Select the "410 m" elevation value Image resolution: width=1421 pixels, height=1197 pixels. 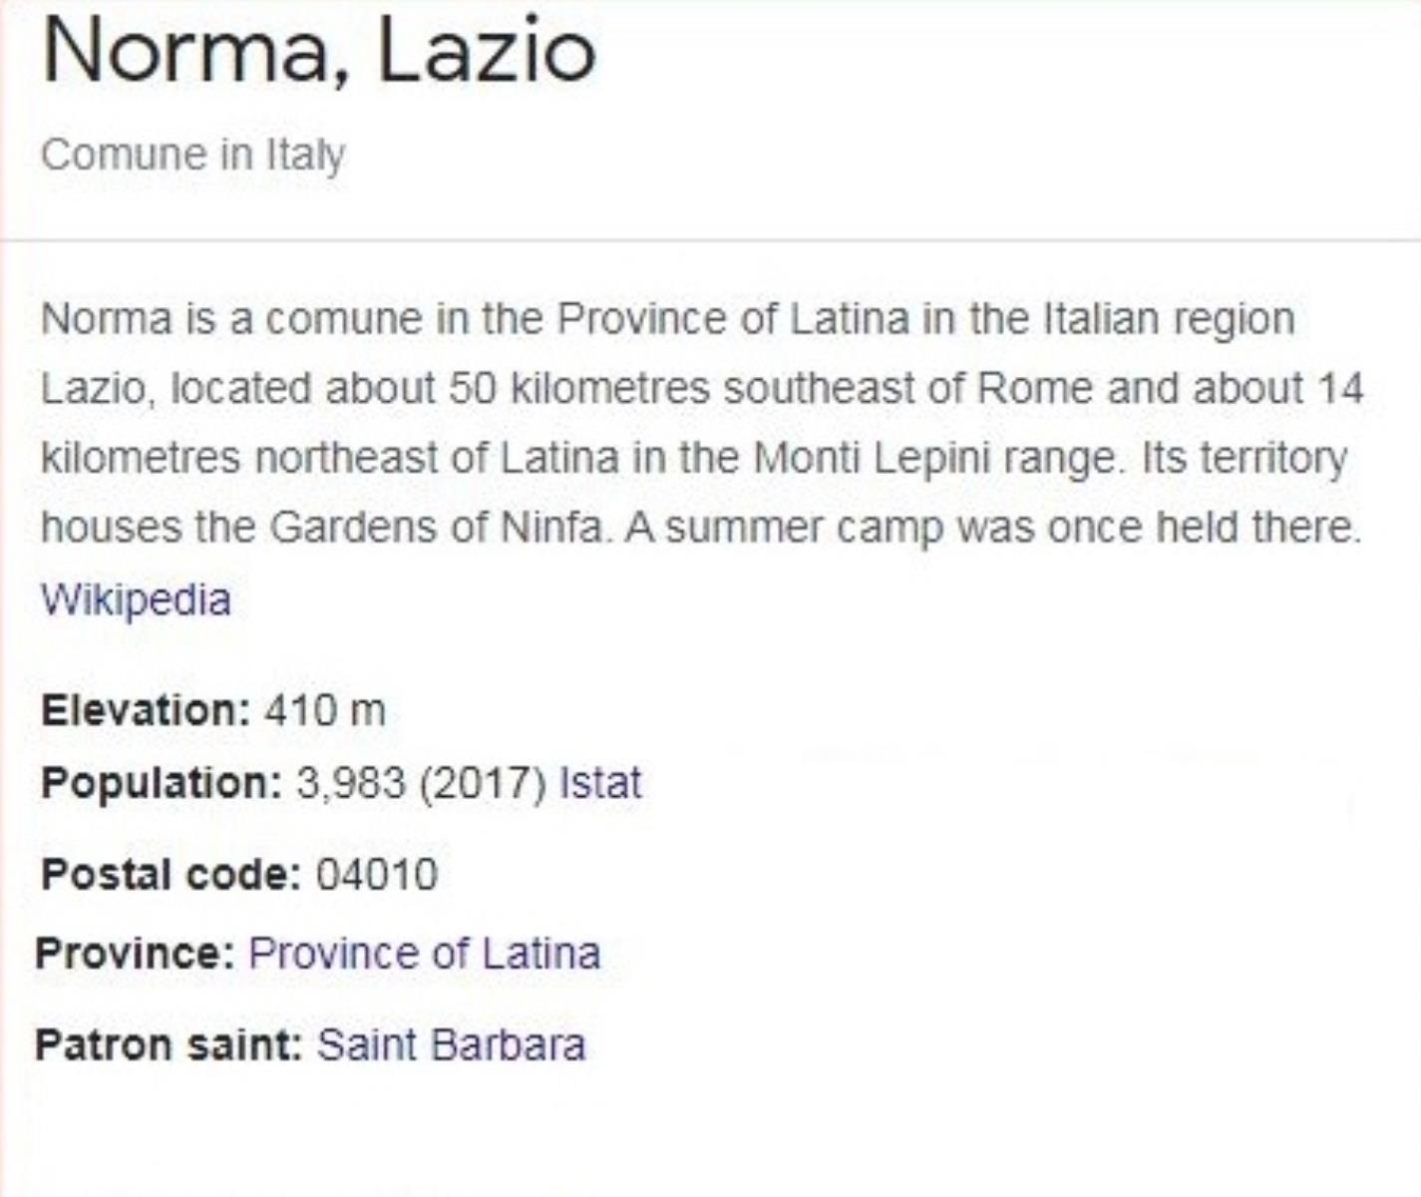tap(325, 711)
